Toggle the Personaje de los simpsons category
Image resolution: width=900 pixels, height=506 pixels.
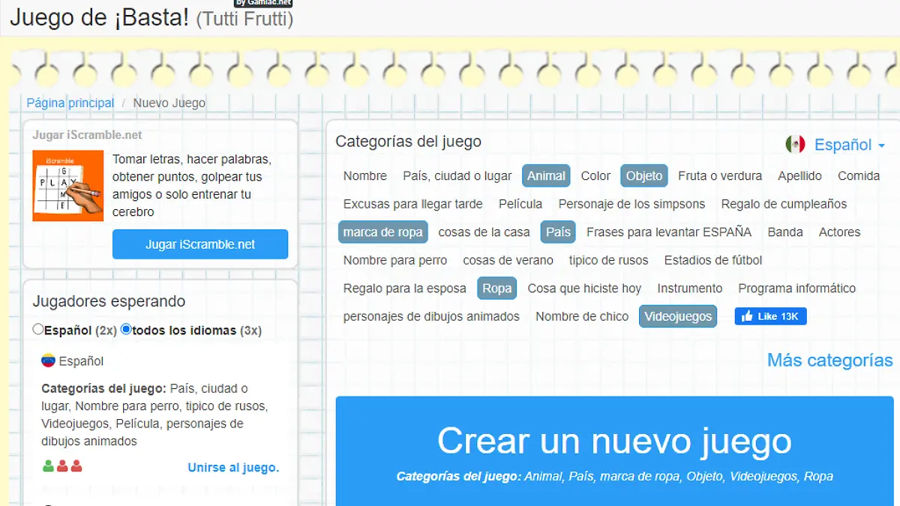point(631,204)
